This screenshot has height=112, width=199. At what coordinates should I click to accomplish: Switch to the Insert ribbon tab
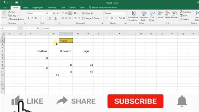pos(25,7)
